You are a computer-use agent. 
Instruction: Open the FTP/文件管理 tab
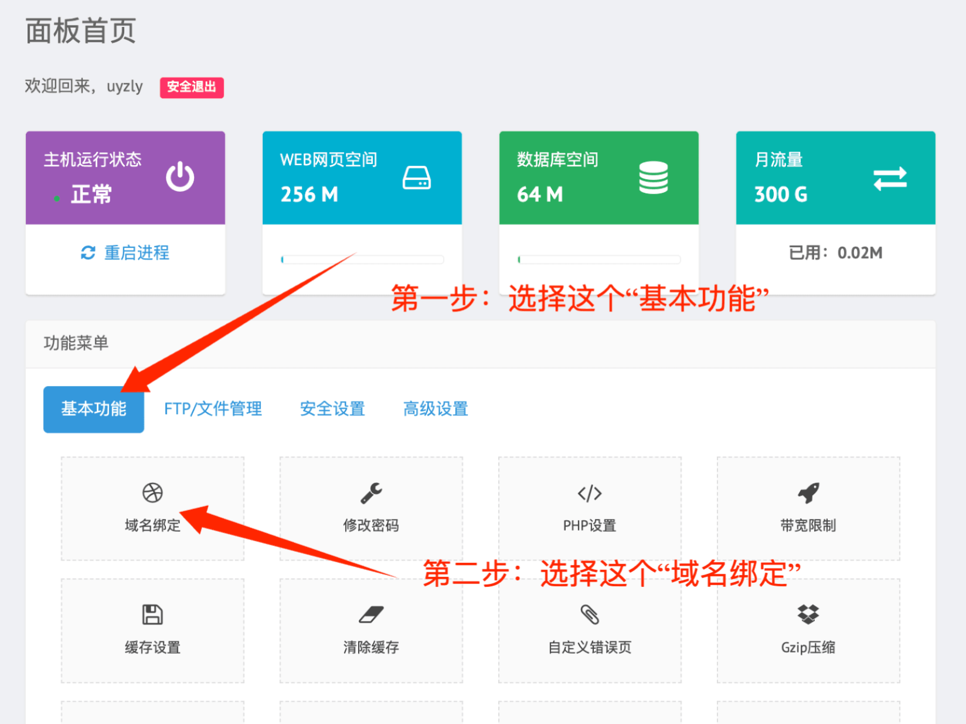pos(213,409)
